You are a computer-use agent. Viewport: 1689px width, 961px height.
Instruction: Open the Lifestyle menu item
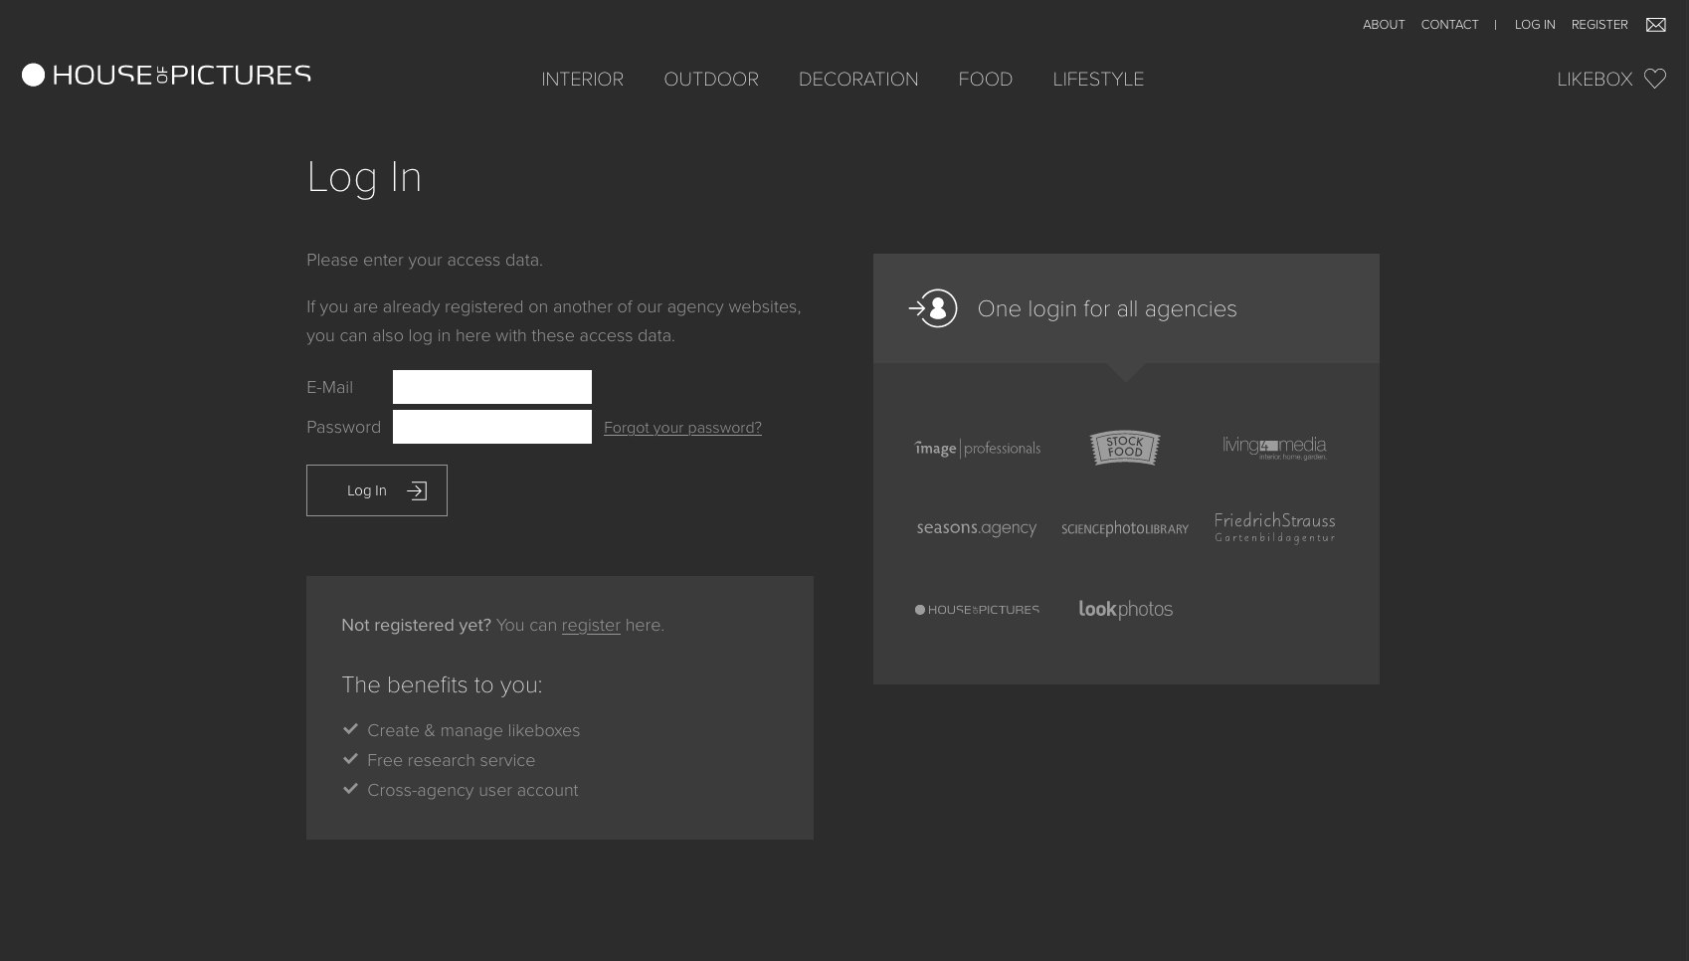pyautogui.click(x=1097, y=80)
